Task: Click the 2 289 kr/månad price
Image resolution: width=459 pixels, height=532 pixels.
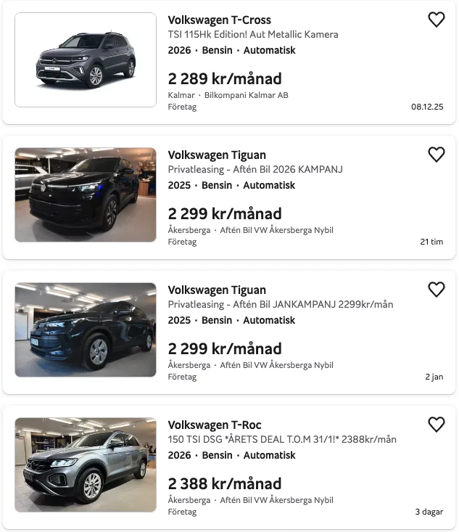Action: (225, 79)
